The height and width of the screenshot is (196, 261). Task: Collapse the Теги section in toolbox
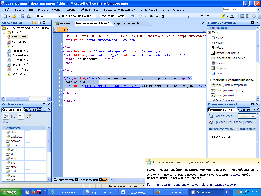point(210,32)
